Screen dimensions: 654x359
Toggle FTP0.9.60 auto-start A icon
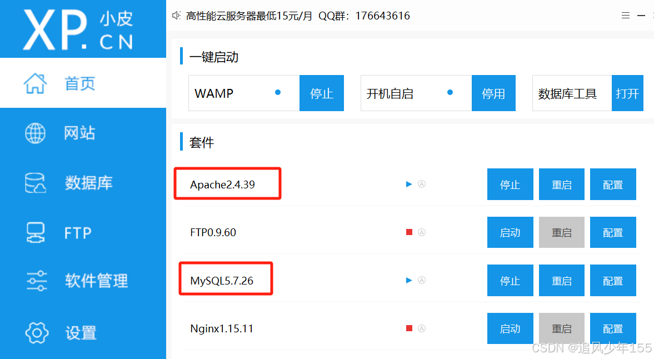tap(422, 232)
